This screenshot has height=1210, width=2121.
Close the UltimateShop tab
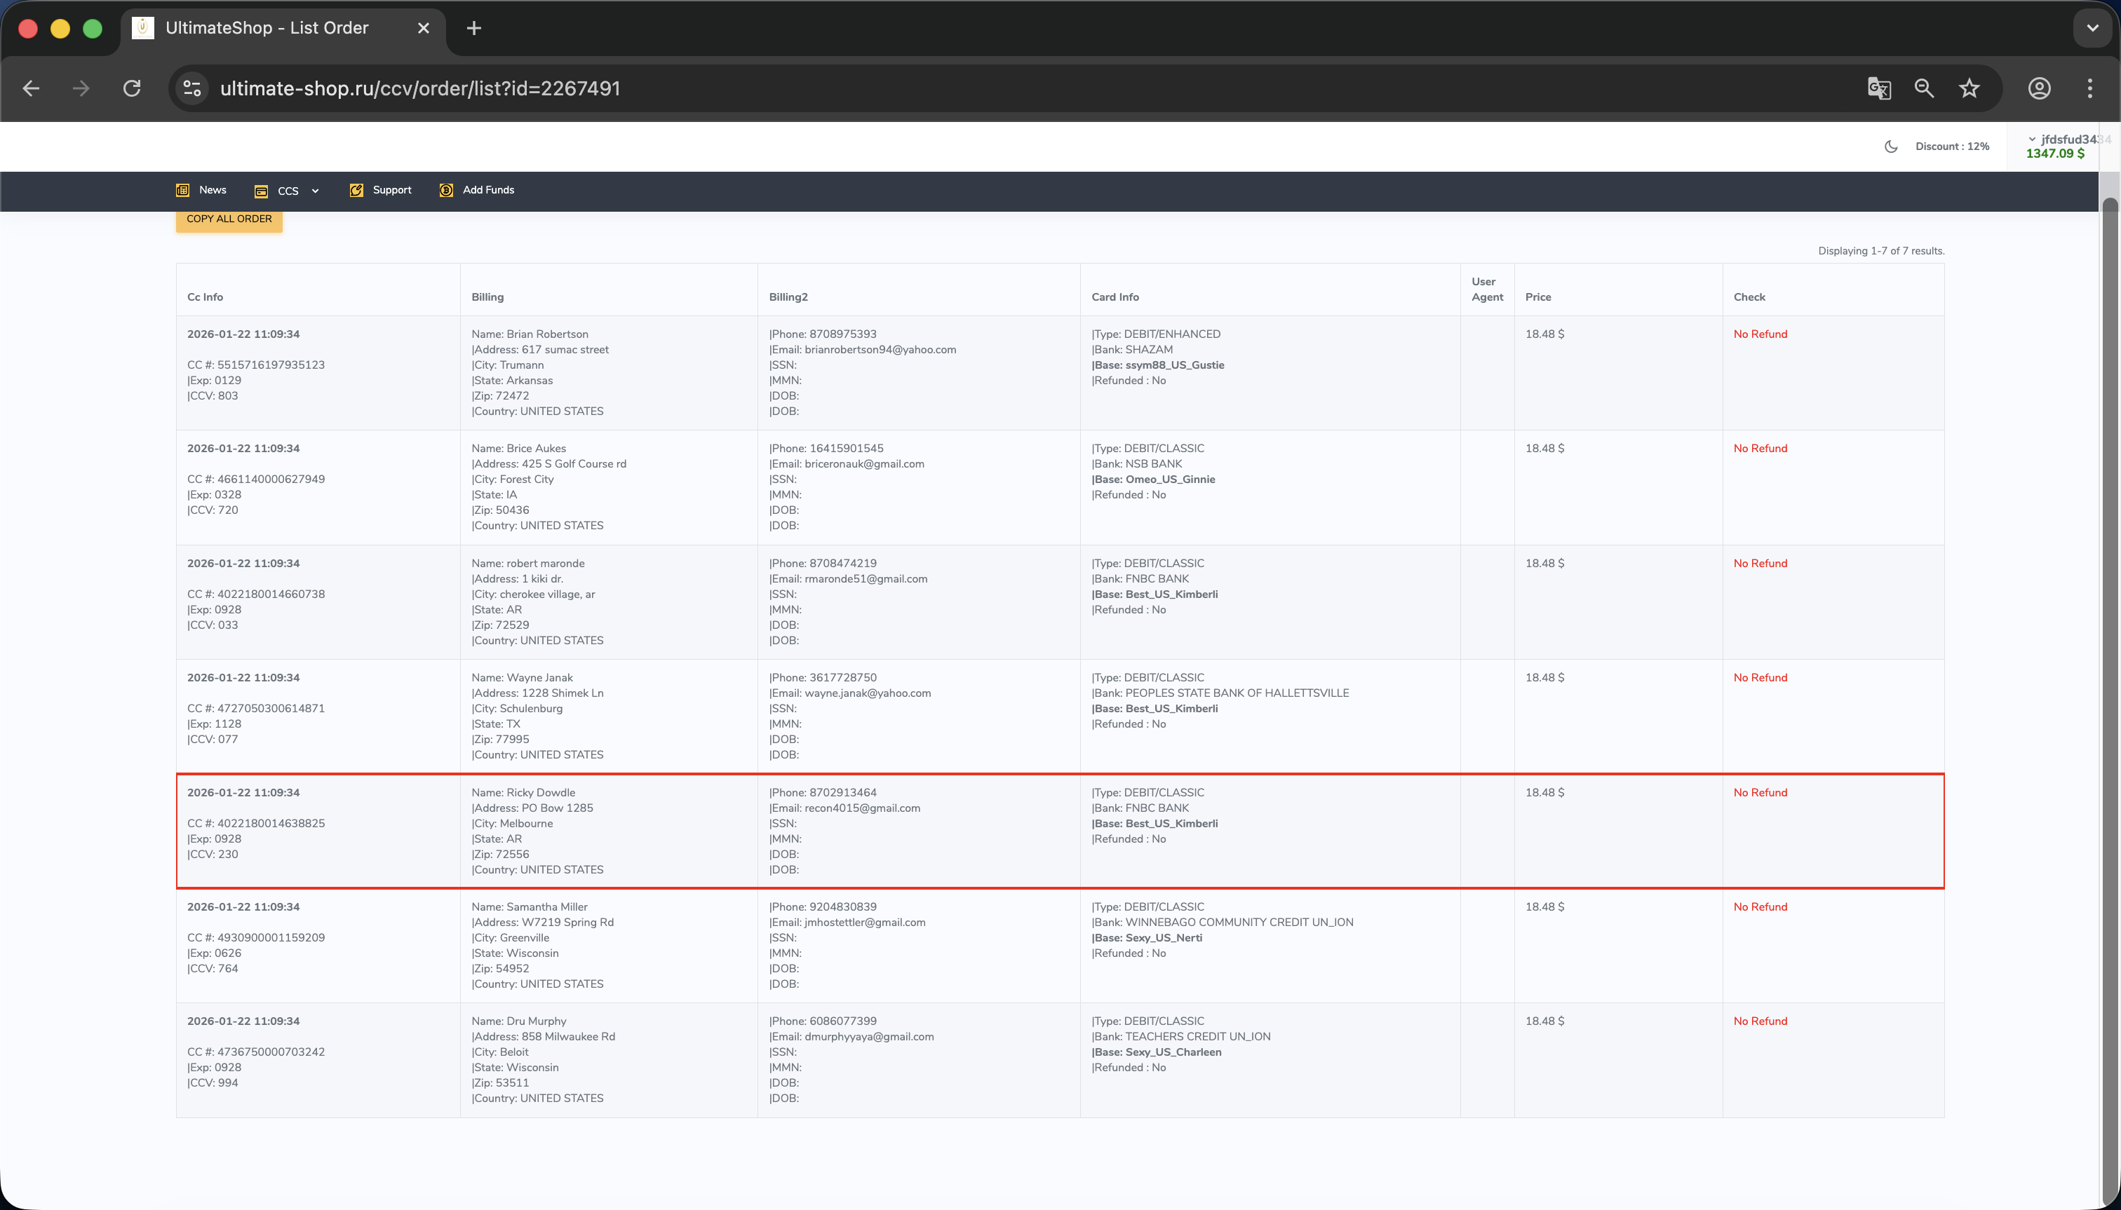[423, 28]
